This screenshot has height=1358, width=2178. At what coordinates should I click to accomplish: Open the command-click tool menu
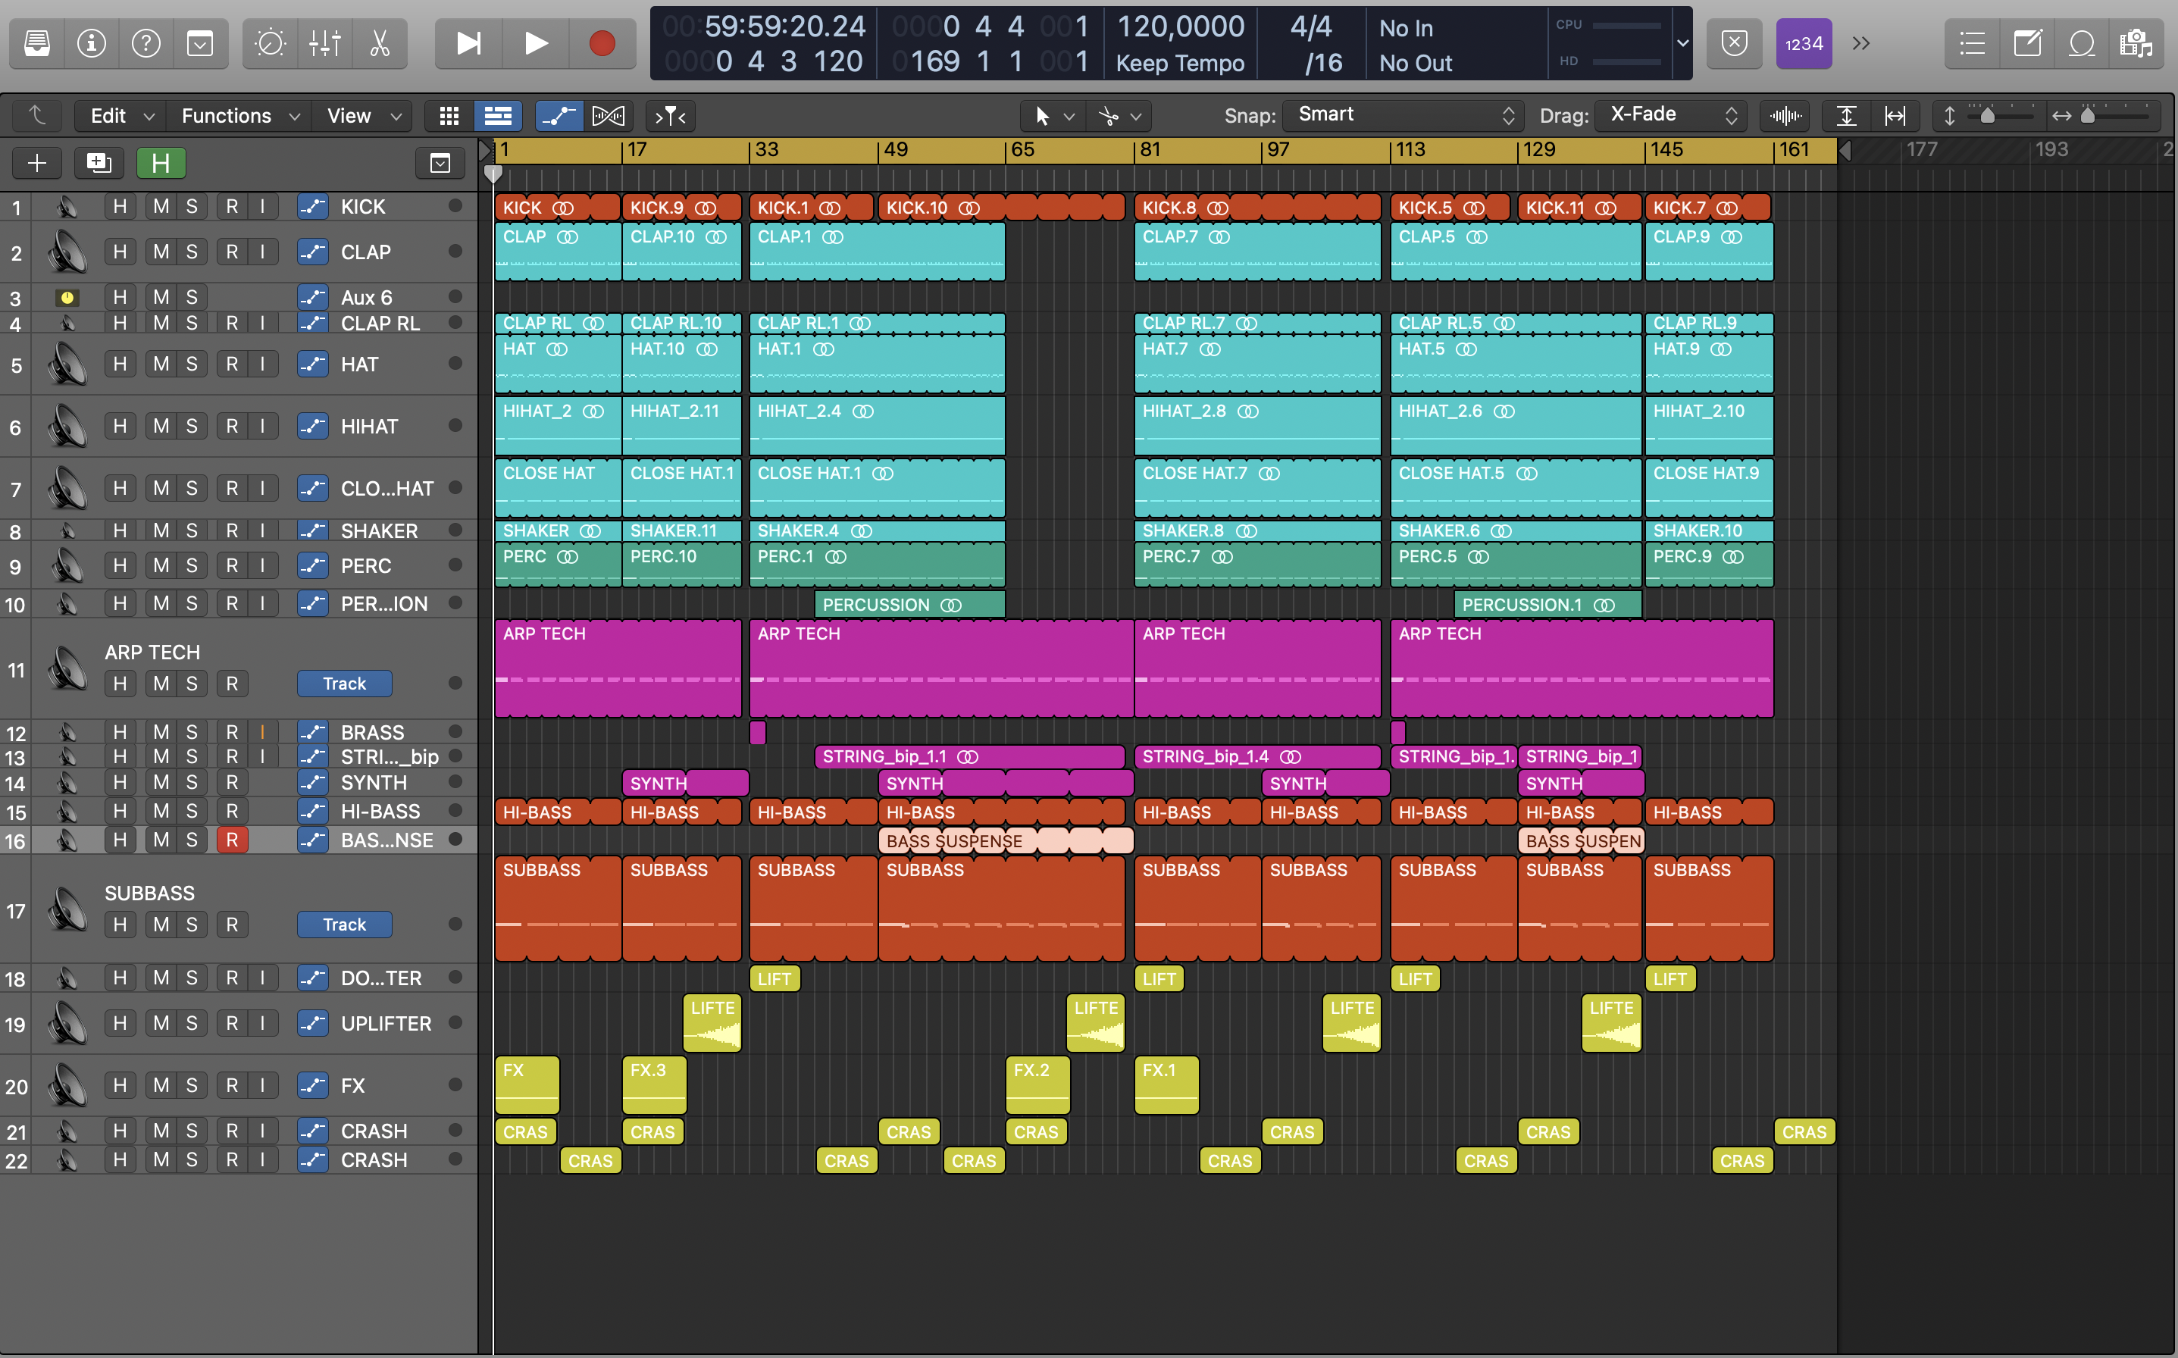pos(1120,116)
